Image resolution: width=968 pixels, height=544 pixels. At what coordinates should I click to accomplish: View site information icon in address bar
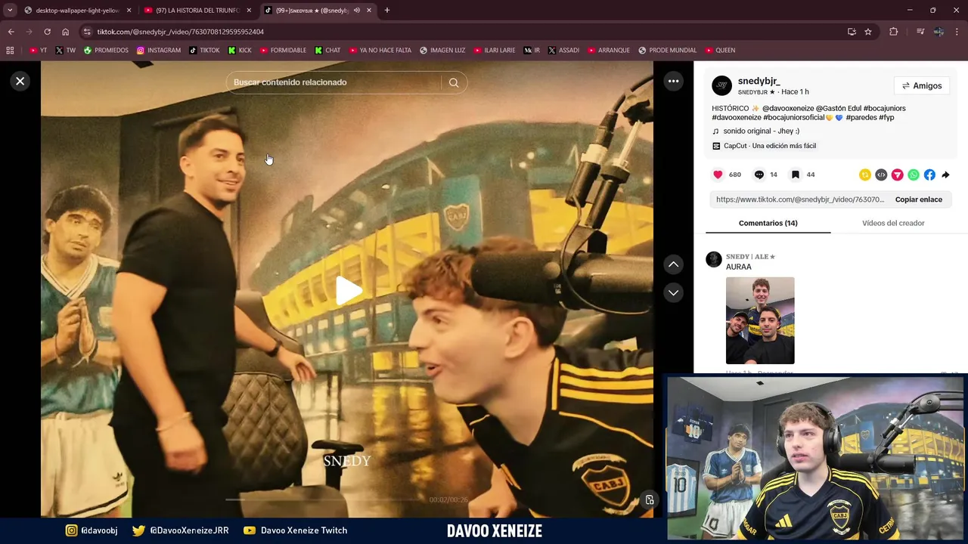point(87,32)
